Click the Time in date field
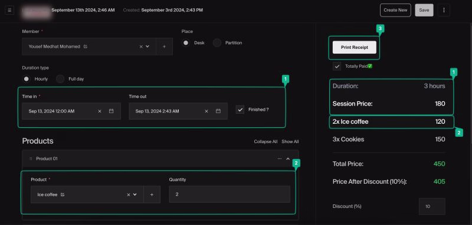Viewport: 472px width, 225px height. (x=71, y=111)
